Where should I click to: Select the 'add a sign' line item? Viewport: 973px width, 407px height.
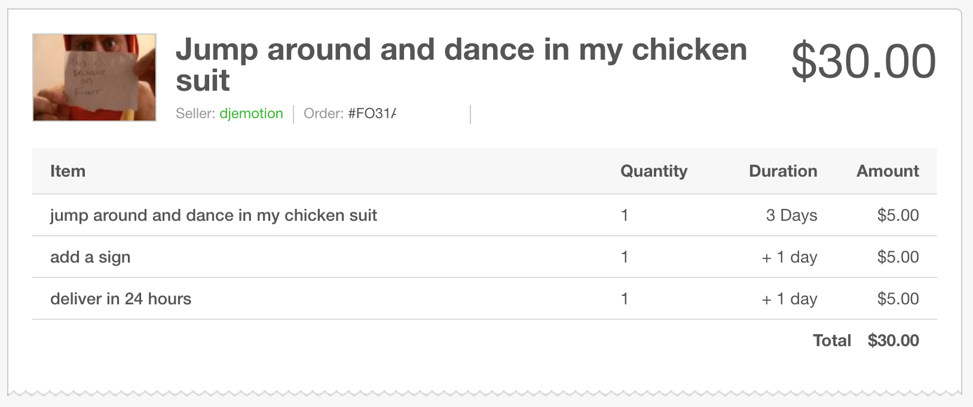[90, 257]
